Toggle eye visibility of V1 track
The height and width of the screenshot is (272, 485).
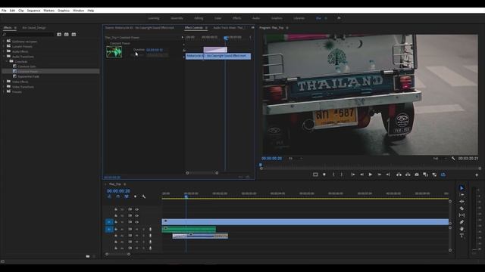click(x=136, y=222)
